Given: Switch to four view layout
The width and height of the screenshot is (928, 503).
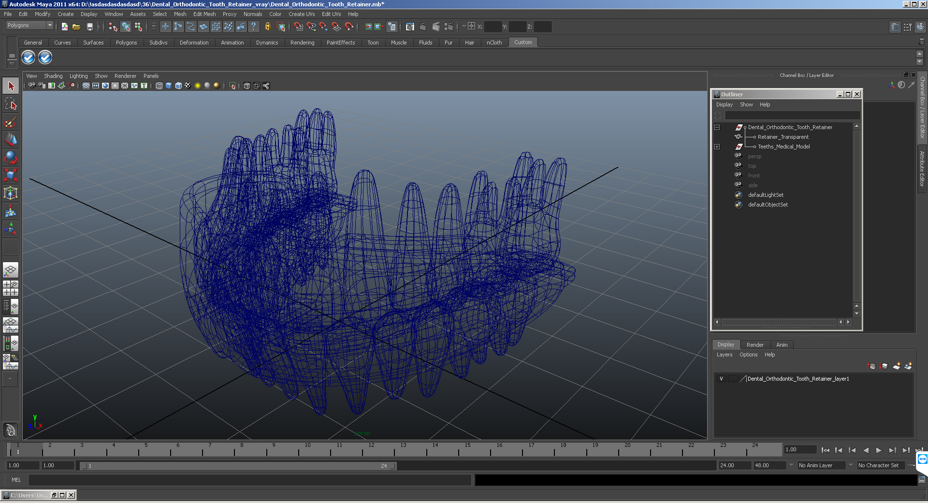Looking at the screenshot, I should [11, 288].
